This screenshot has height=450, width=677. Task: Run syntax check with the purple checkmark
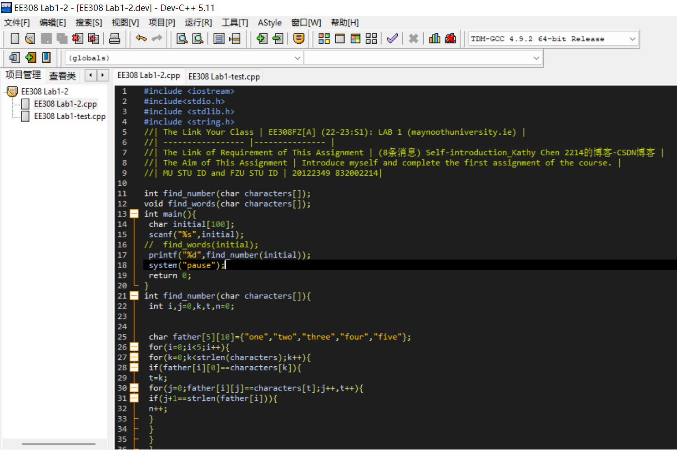[x=392, y=39]
